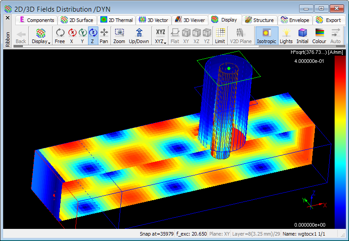
Task: Open the Envelope tab
Action: (295, 20)
